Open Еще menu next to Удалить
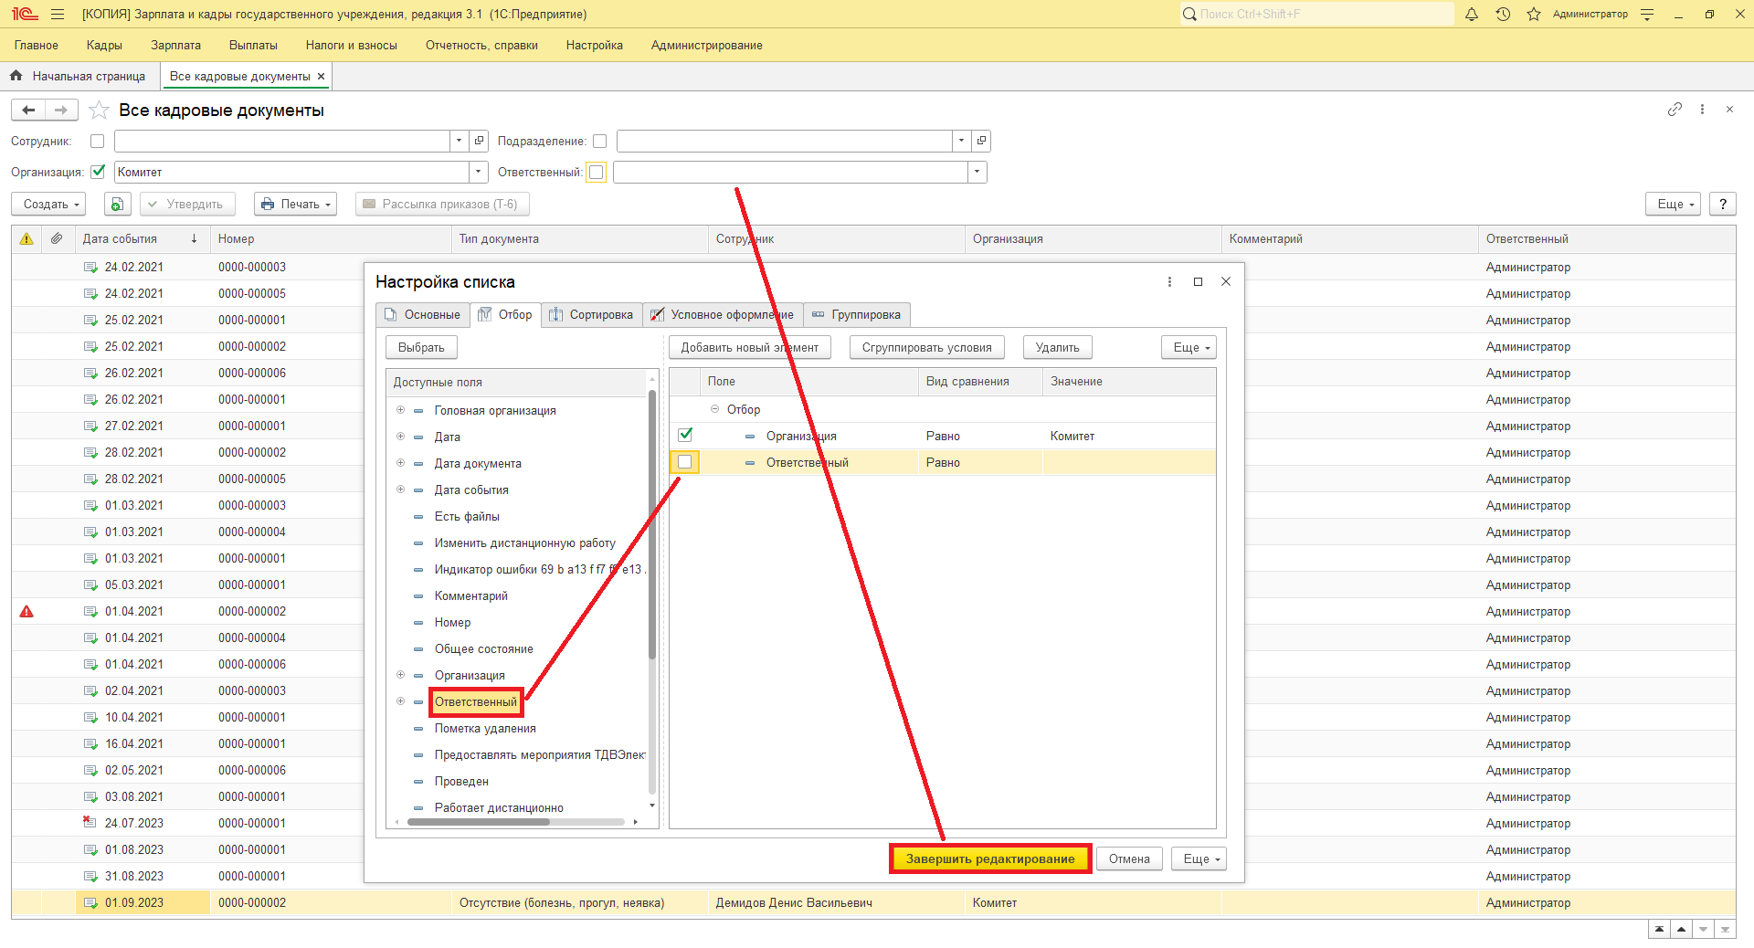Image resolution: width=1754 pixels, height=948 pixels. [1189, 348]
